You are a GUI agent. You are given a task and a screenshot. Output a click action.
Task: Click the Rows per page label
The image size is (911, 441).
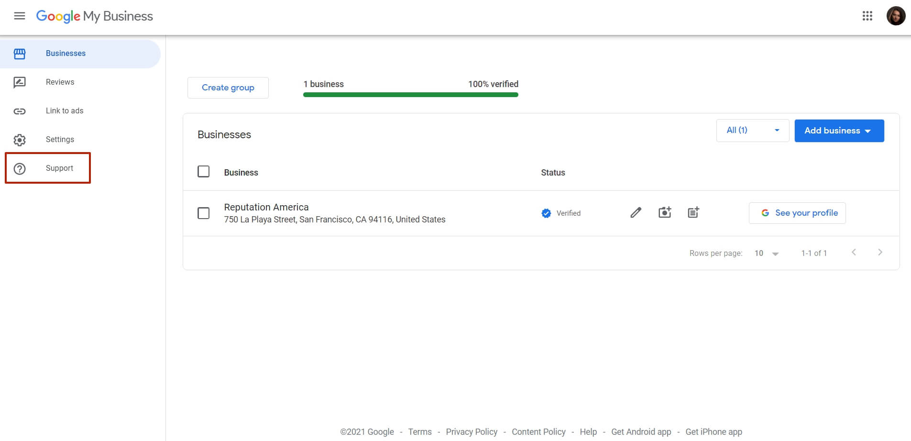[x=716, y=253]
